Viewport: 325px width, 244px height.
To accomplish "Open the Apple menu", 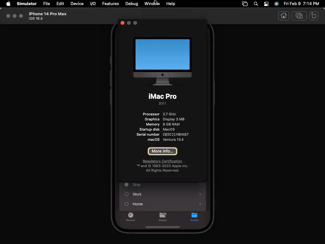I will point(8,4).
